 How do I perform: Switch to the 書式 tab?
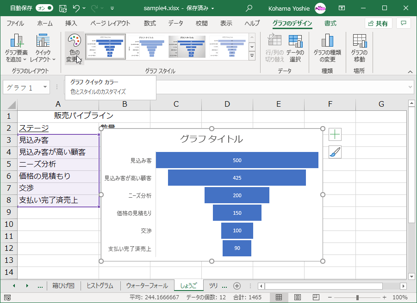[x=330, y=24]
